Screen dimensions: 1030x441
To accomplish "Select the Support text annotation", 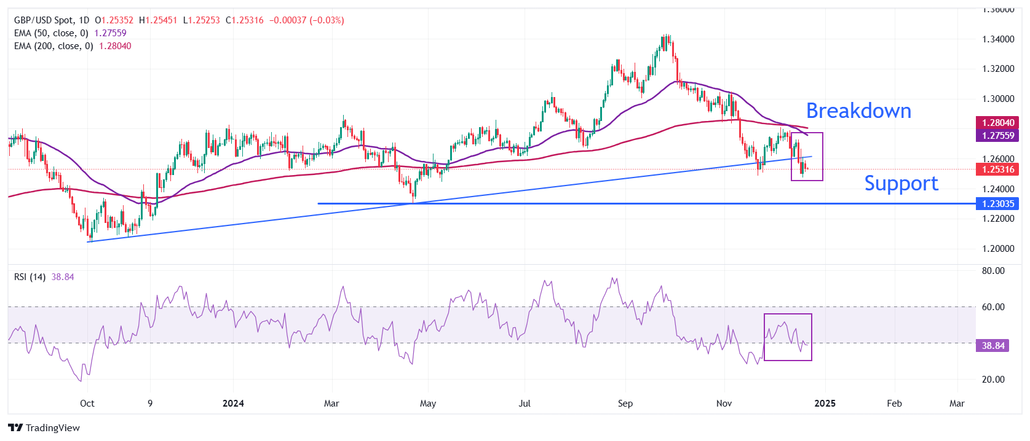I will coord(901,184).
